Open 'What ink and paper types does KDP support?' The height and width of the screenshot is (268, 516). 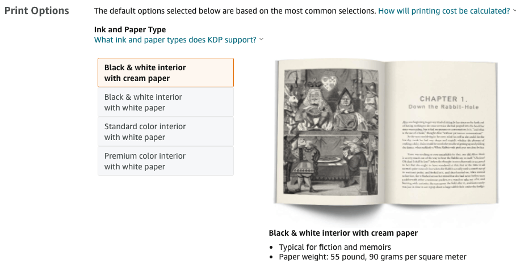point(175,40)
